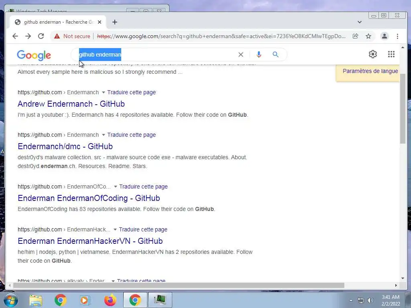This screenshot has height=308, width=411.
Task: Go to Google home via the logo
Action: pos(34,55)
